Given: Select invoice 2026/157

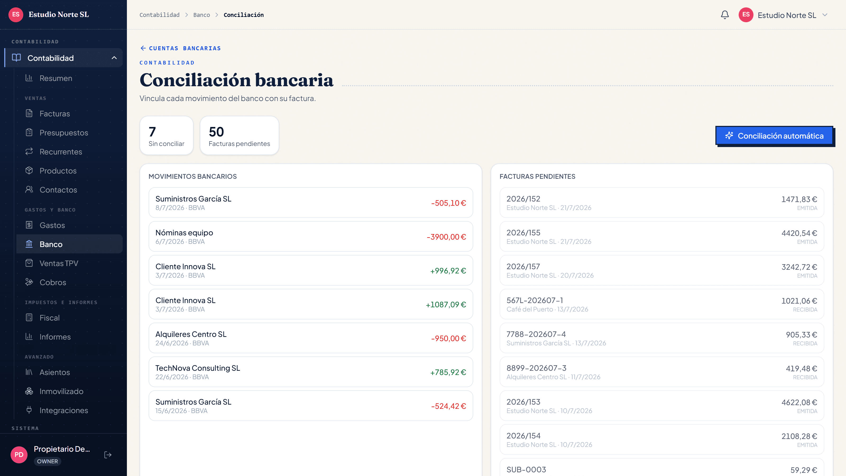Looking at the screenshot, I should click(x=662, y=270).
